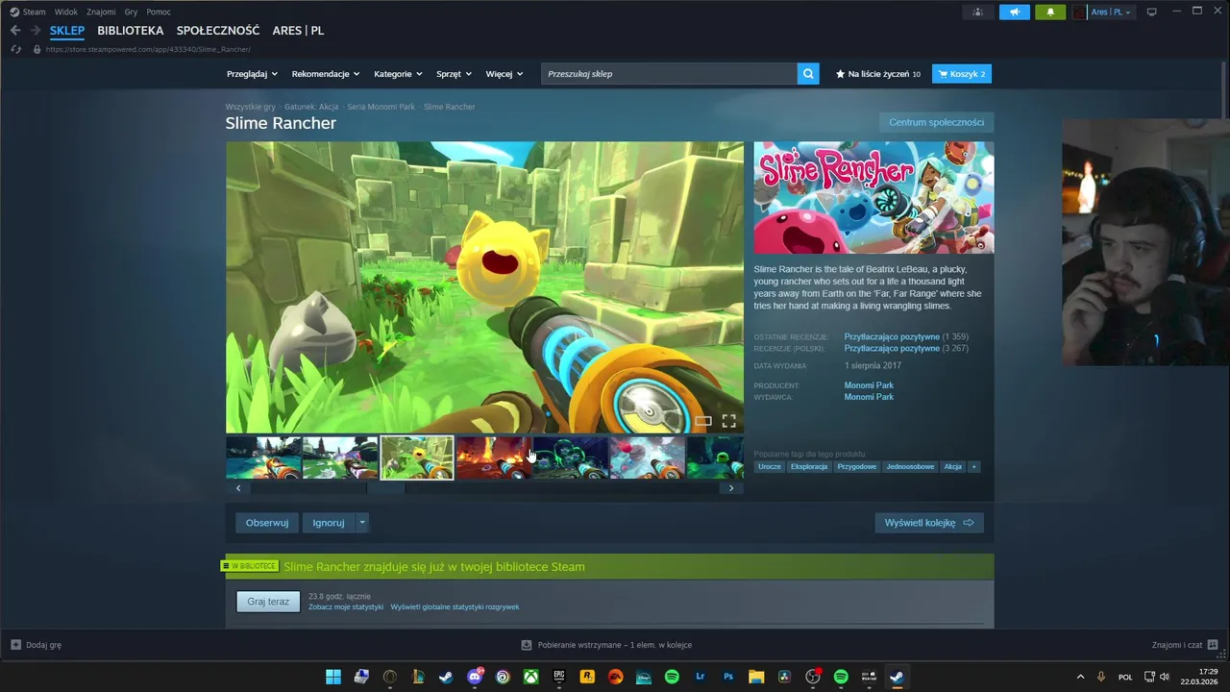Open the Kategorie dropdown
This screenshot has width=1230, height=692.
[x=398, y=74]
